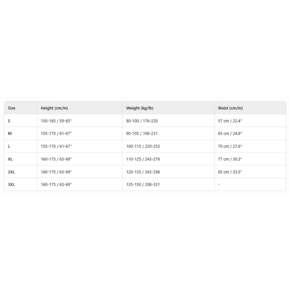Image resolution: width=290 pixels, height=290 pixels.
Task: Click the 80-100 / 176-220 weight cell
Action: [142, 121]
